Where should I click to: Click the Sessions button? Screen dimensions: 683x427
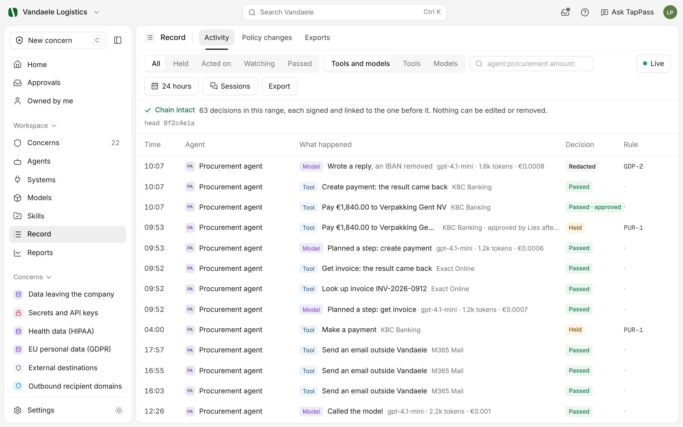(x=230, y=86)
